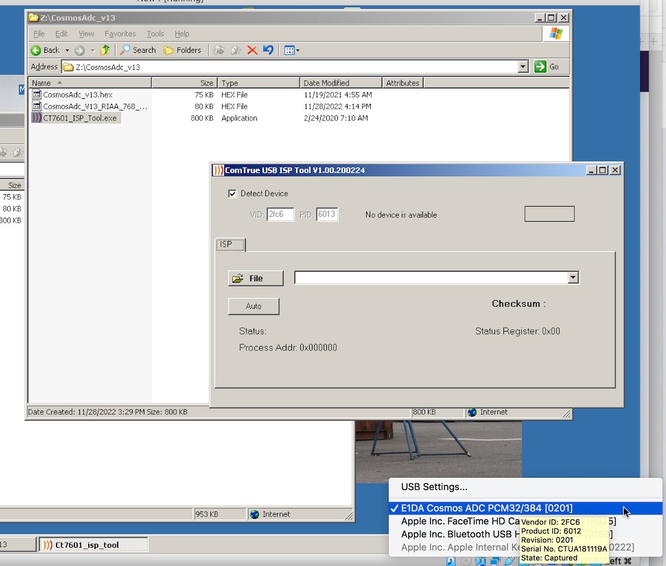Click the red X Delete icon
This screenshot has height=566, width=666.
point(252,51)
